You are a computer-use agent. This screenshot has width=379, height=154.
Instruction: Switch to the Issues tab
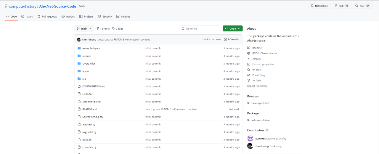[x=27, y=17]
